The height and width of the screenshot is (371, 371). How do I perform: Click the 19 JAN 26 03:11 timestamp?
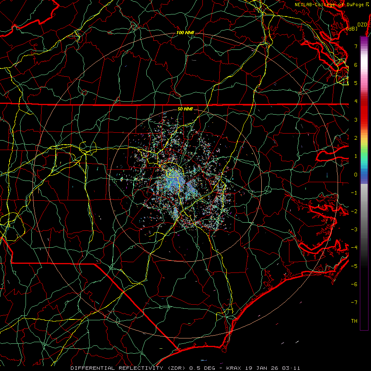(x=272, y=368)
